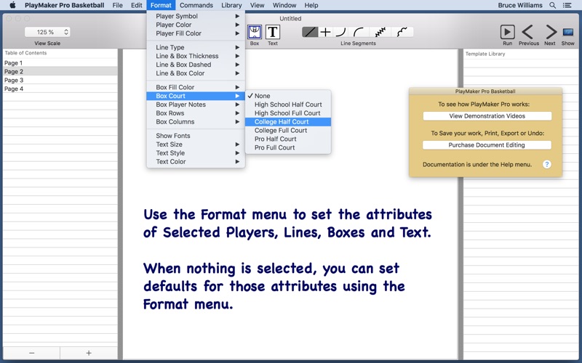Select Page 2 in Table of Contents

tap(60, 71)
